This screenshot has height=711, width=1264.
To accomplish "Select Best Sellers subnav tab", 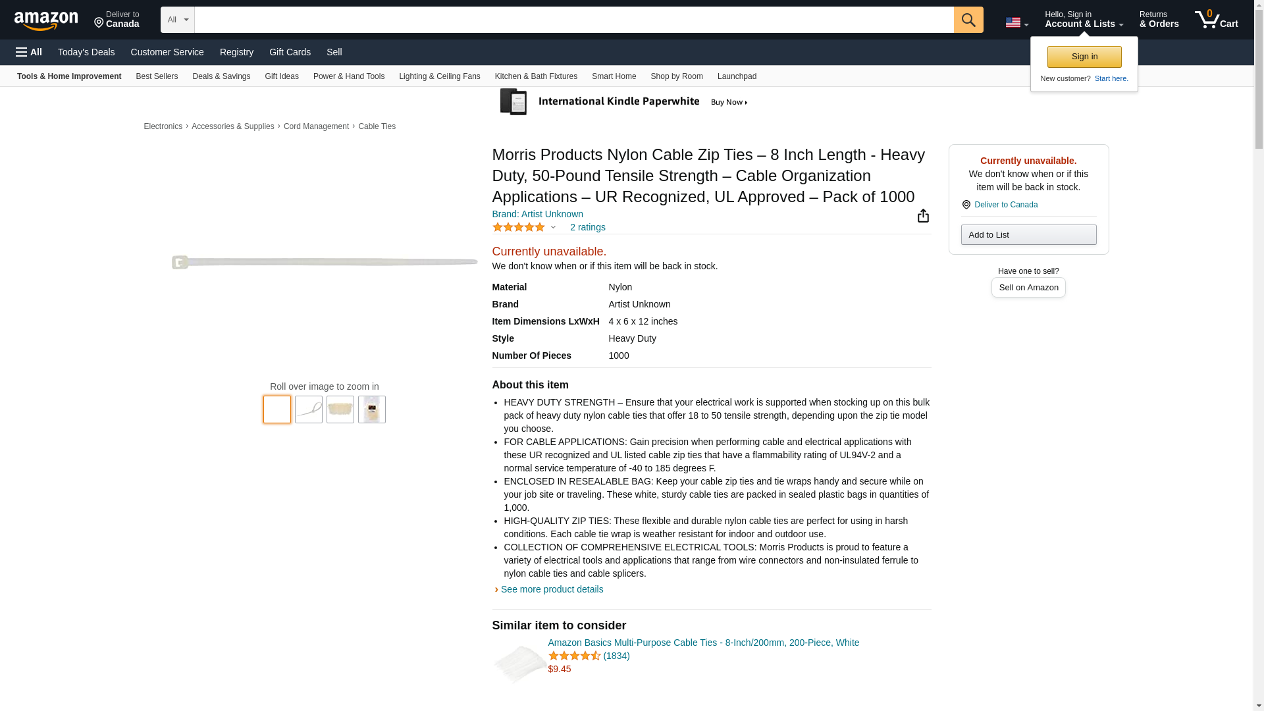I will pos(157,76).
